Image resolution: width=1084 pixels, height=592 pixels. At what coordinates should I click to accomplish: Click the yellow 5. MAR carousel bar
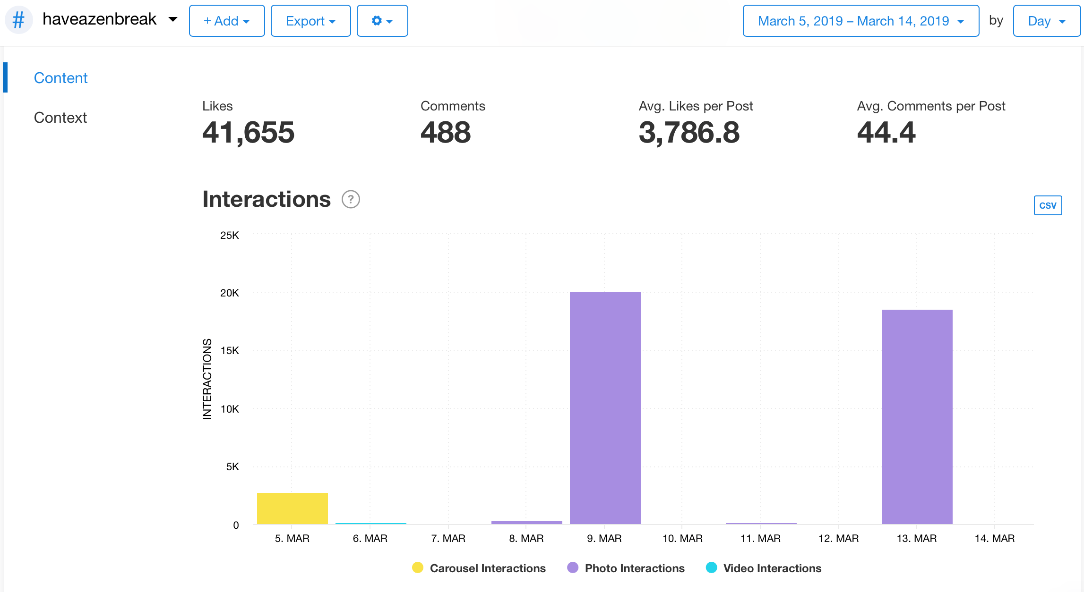[x=292, y=508]
